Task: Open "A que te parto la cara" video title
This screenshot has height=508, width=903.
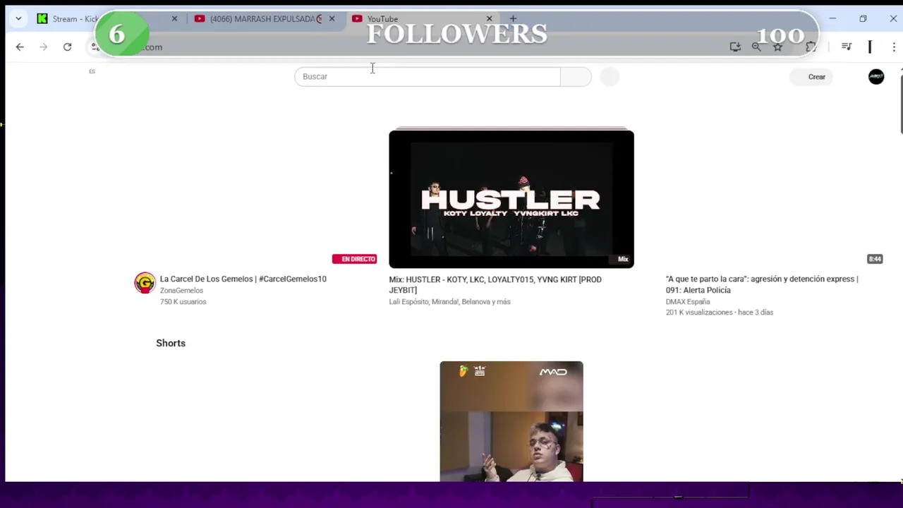Action: click(x=762, y=284)
